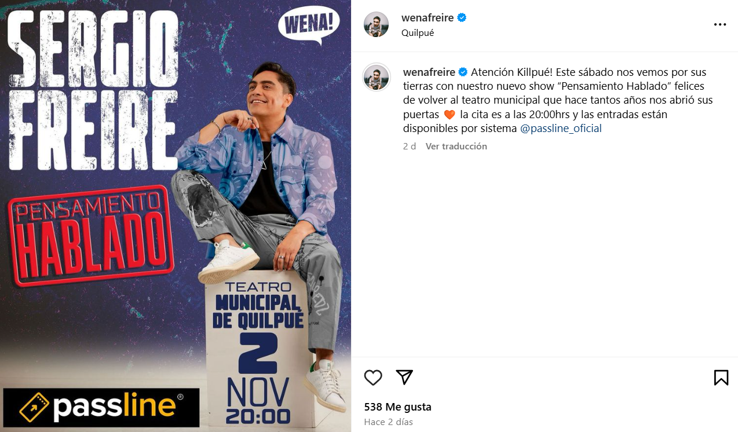Click the wenafreire username in the caption

click(429, 72)
